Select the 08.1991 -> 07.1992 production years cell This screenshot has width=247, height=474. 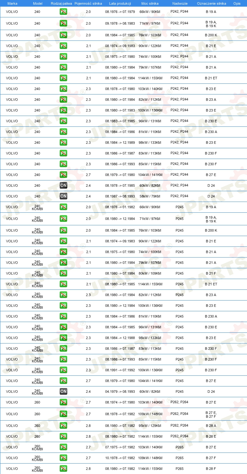[120, 370]
